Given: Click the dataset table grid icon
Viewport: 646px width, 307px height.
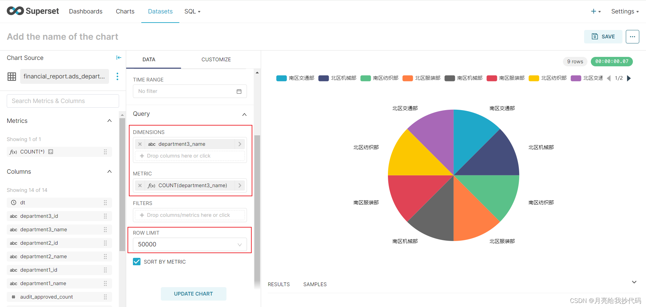Looking at the screenshot, I should click(12, 76).
